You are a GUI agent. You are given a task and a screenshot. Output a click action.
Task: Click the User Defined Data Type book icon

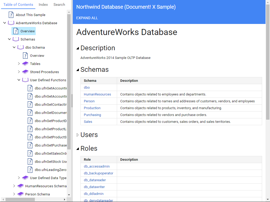25,178
